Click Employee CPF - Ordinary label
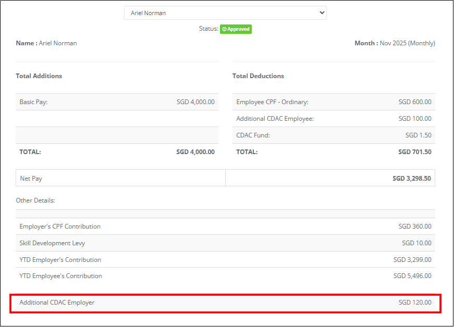Viewport: 454px width, 327px height. pyautogui.click(x=272, y=102)
